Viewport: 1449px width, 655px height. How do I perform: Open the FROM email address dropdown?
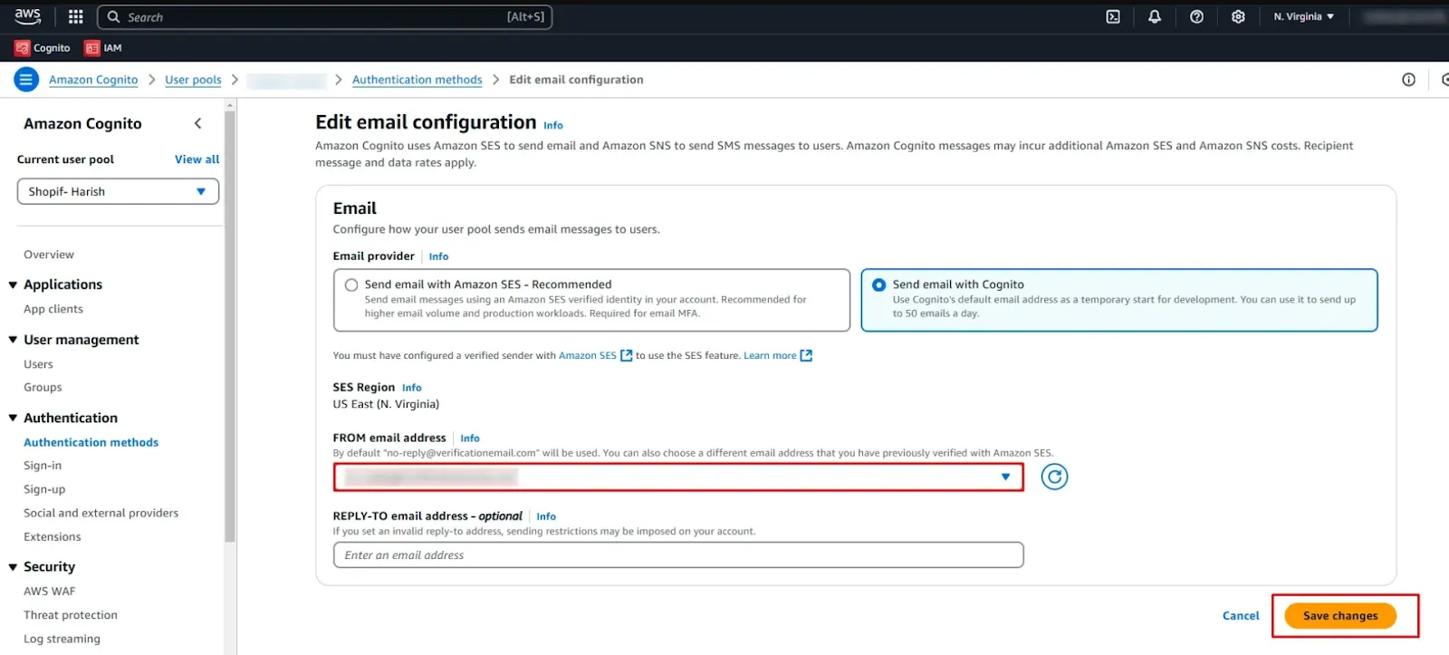[678, 477]
